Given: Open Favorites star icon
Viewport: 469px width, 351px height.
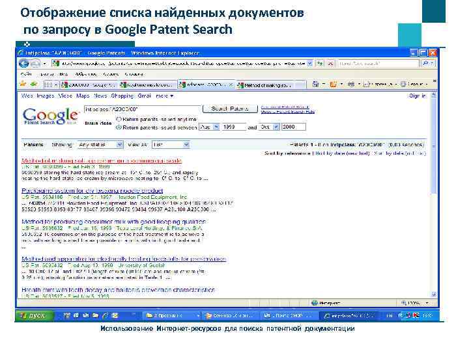Looking at the screenshot, I should click(x=23, y=84).
